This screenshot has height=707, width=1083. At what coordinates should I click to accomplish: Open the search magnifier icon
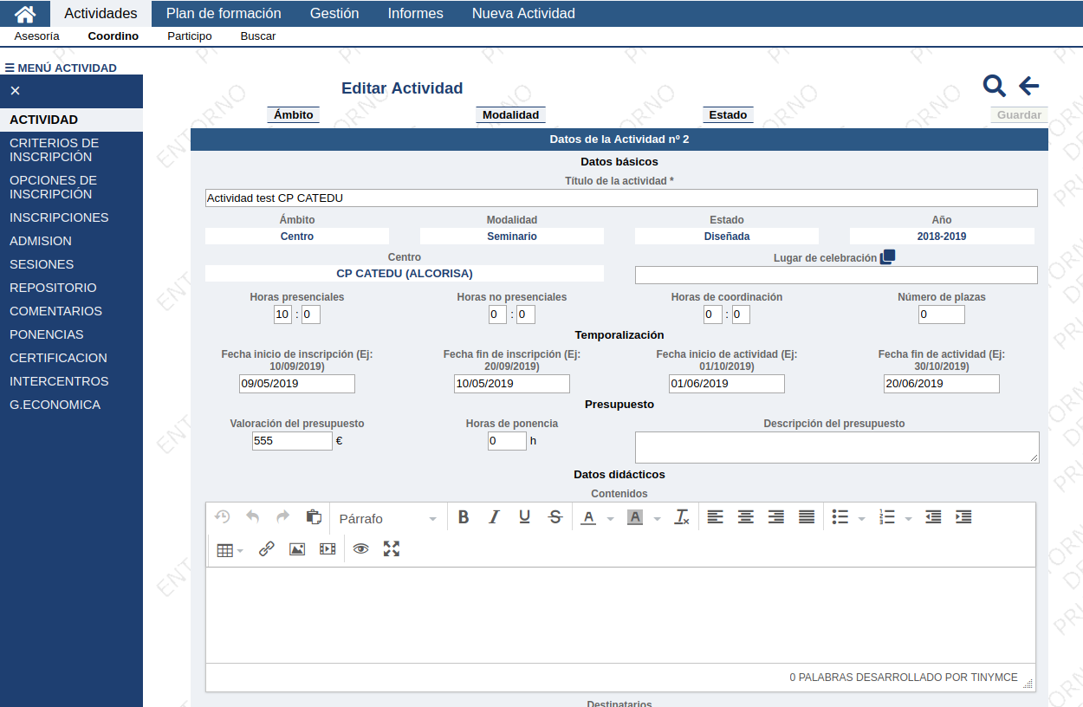[995, 86]
